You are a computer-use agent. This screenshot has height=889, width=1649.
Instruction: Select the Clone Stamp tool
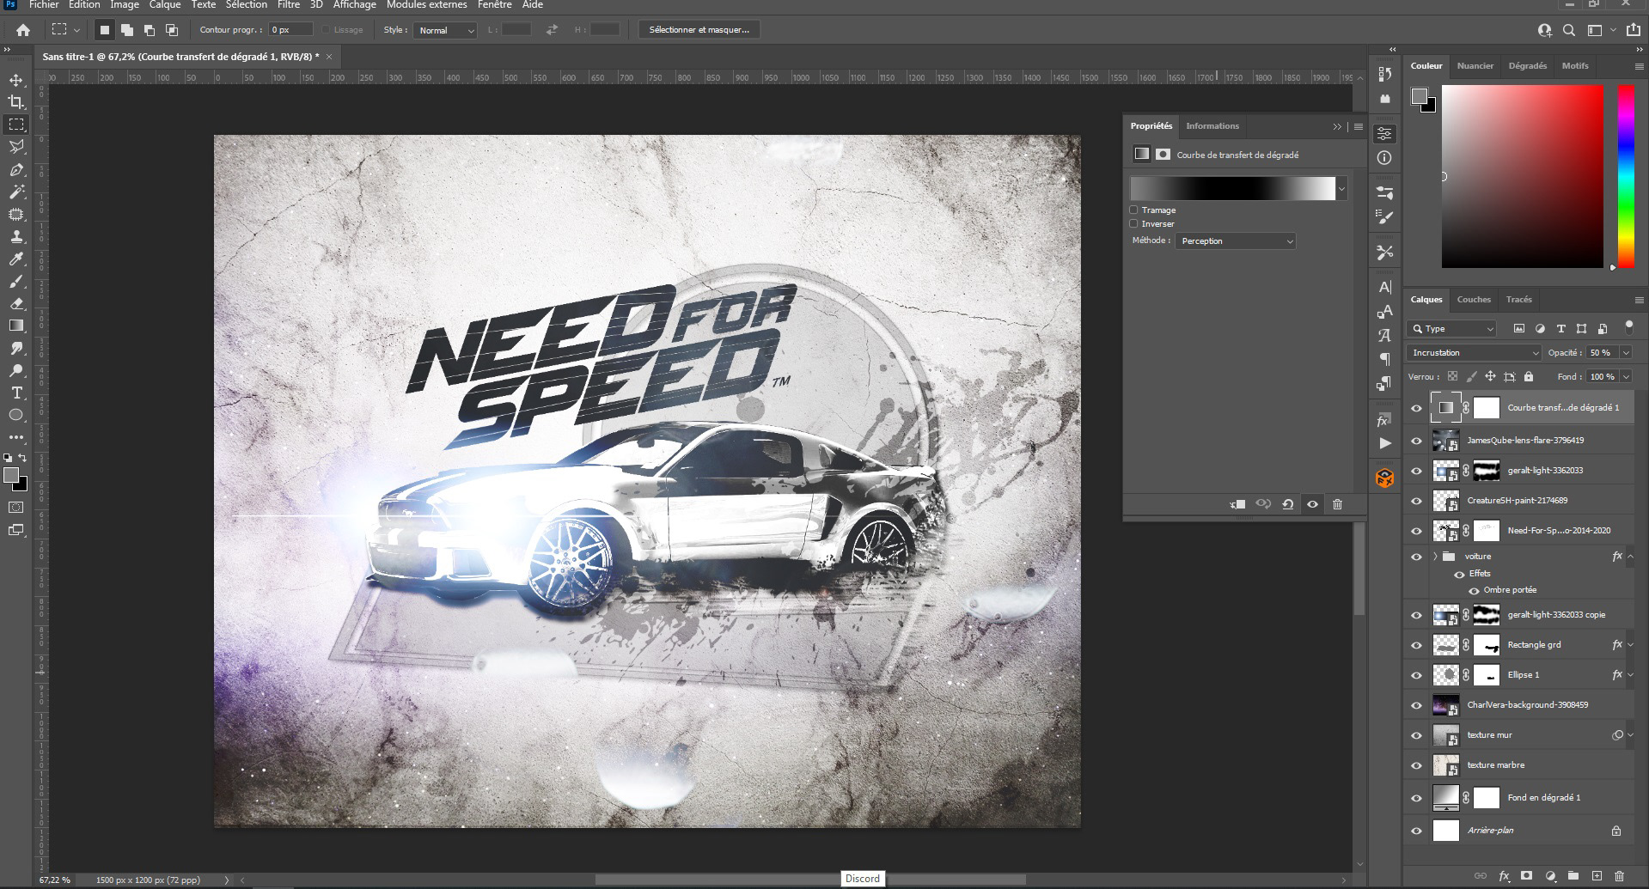coord(16,236)
